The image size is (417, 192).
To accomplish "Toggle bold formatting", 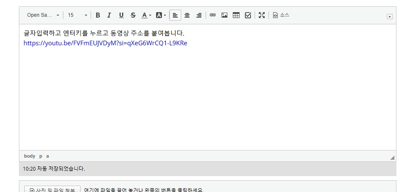I will tap(98, 15).
